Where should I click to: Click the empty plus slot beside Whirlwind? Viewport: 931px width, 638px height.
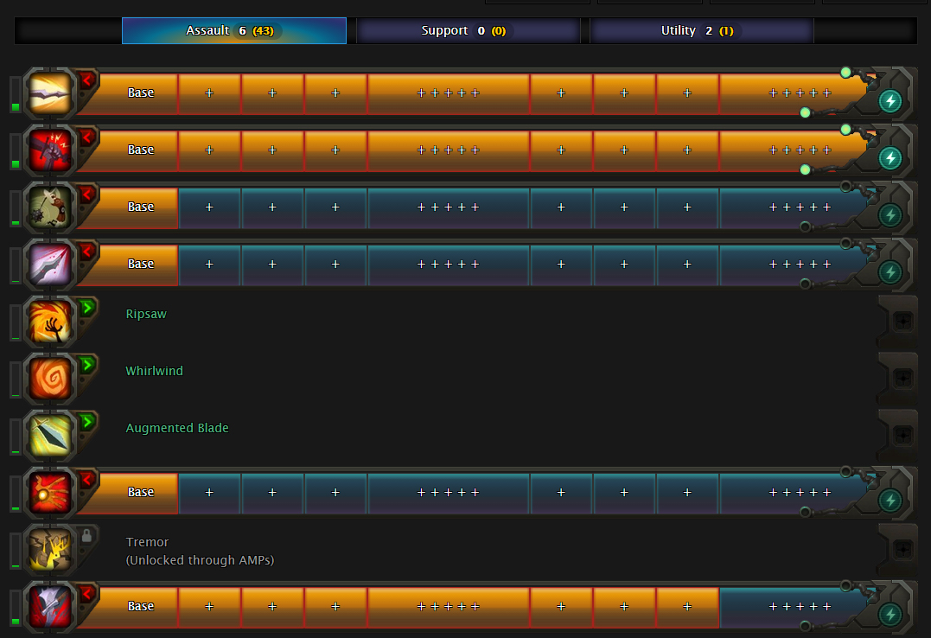click(900, 378)
